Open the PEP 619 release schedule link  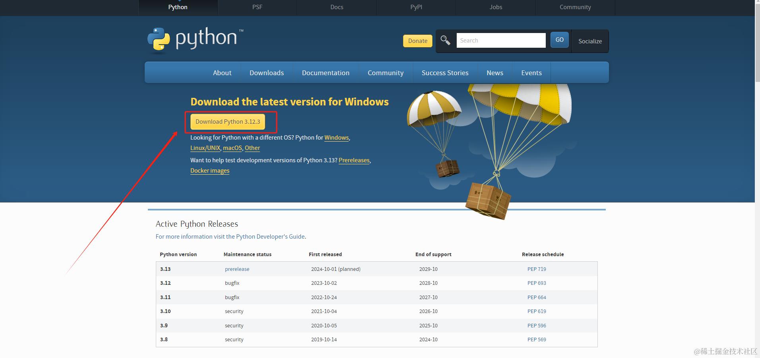(x=537, y=311)
